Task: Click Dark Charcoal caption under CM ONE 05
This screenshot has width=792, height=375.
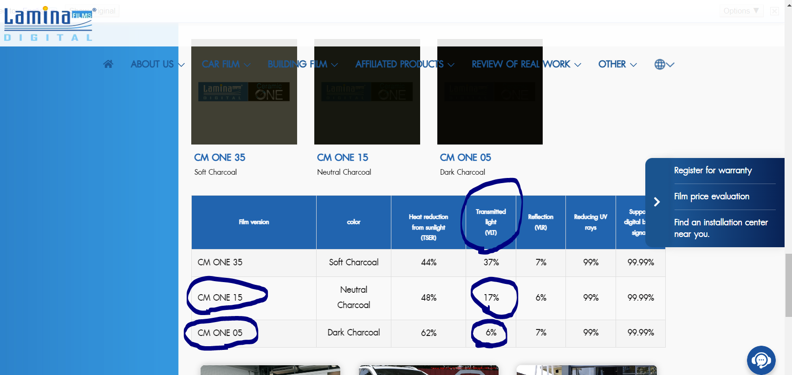Action: click(x=462, y=172)
